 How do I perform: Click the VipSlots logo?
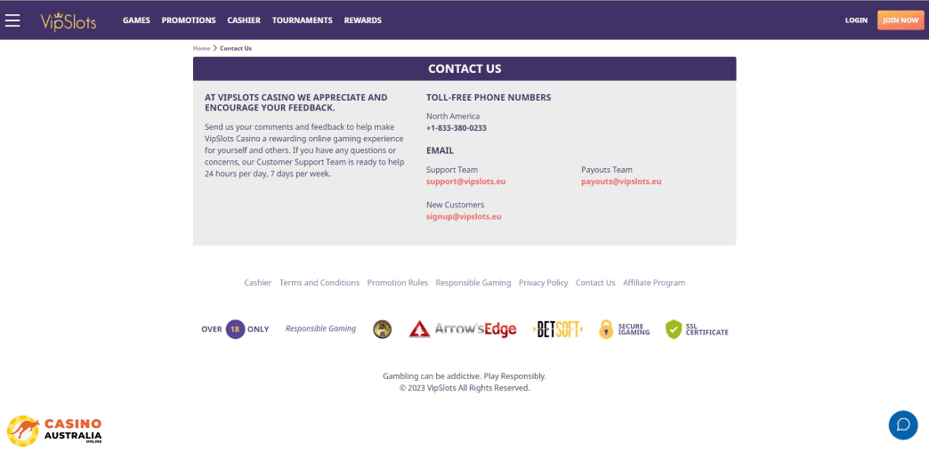[69, 20]
